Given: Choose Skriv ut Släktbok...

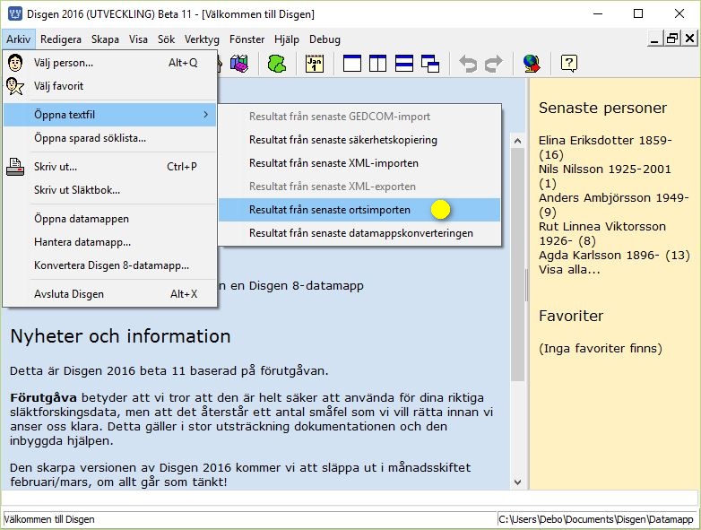Looking at the screenshot, I should pos(110,189).
